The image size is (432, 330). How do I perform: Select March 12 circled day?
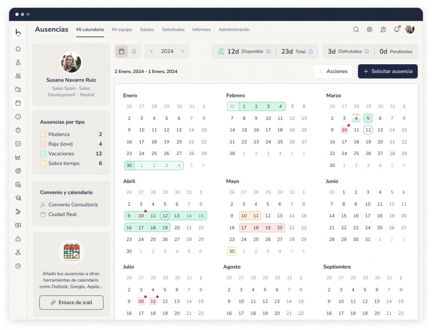pos(368,130)
